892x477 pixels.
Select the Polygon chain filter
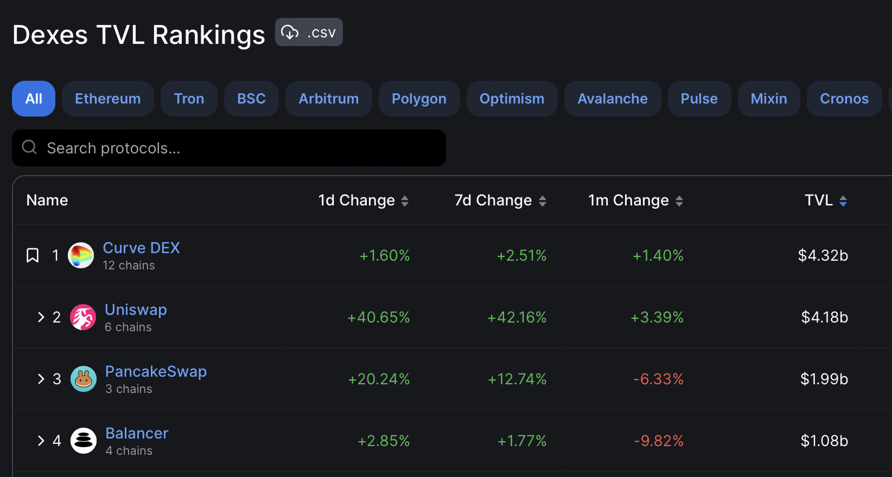[x=419, y=99]
